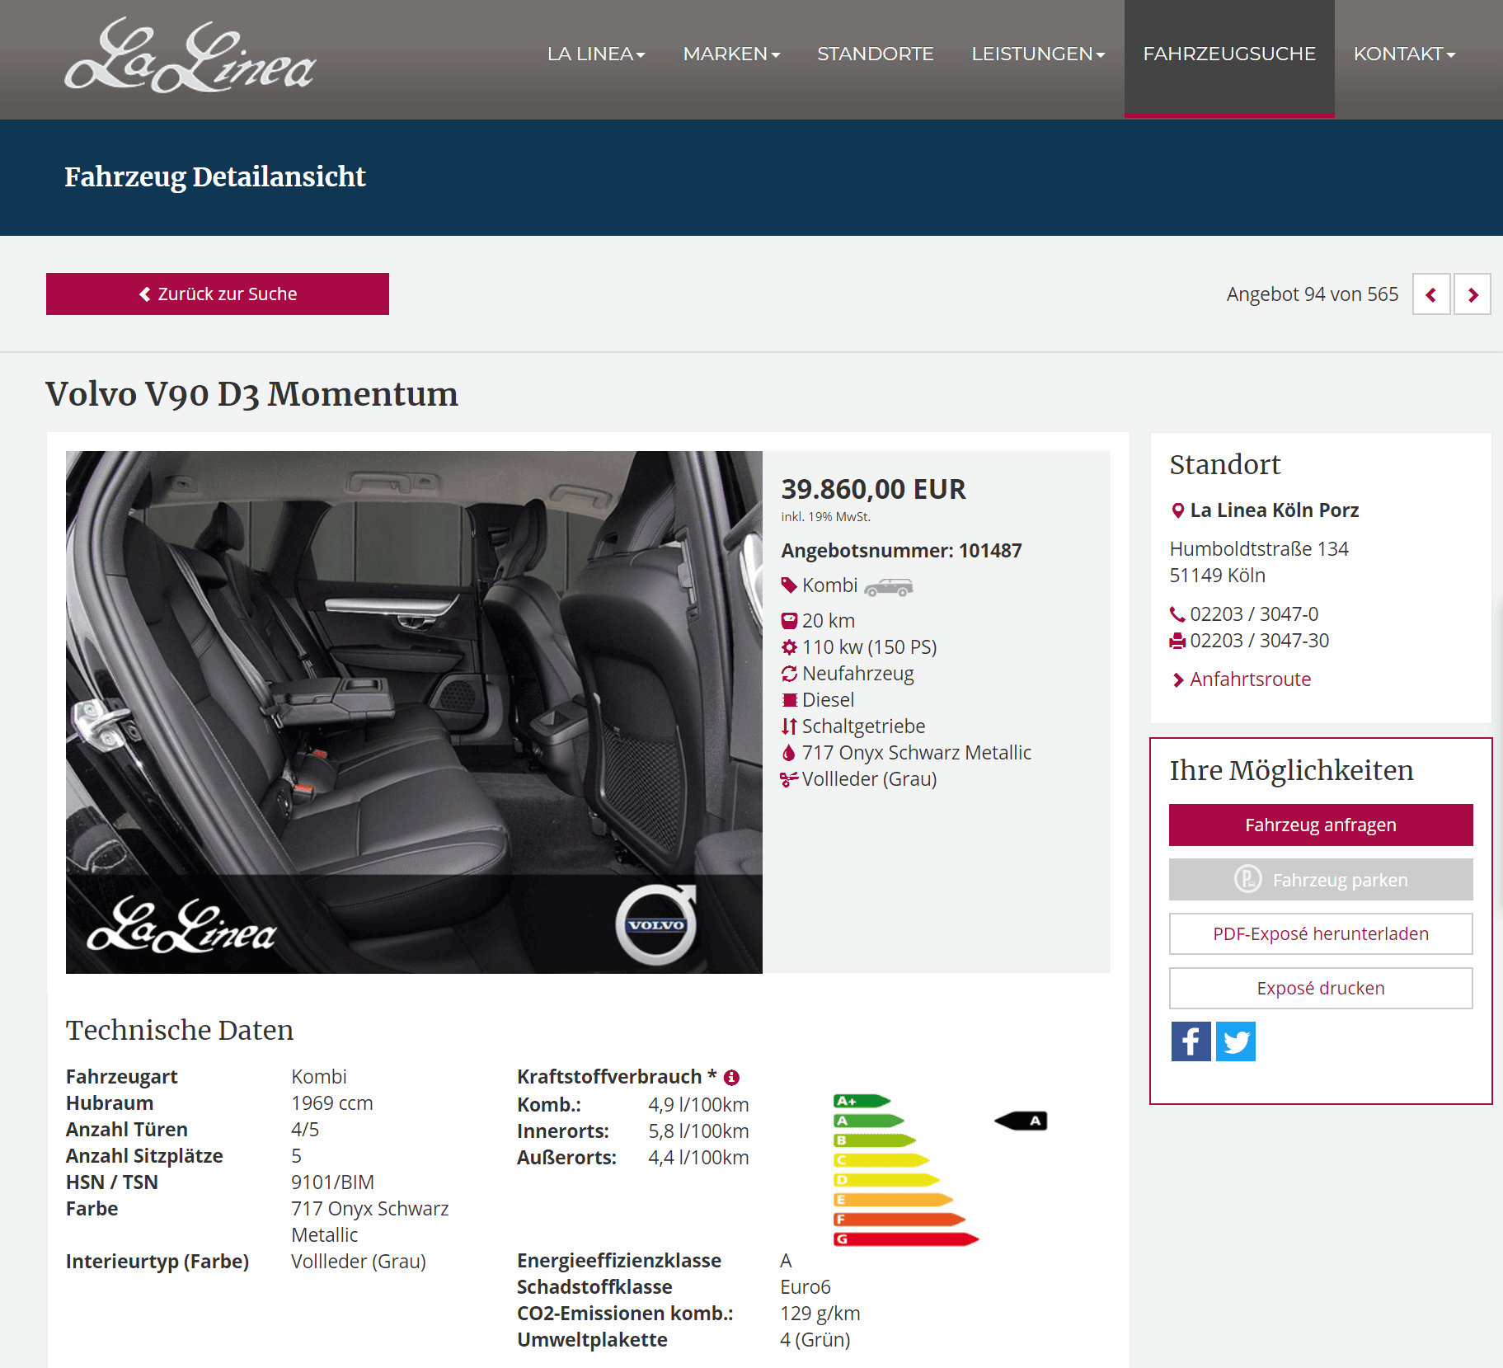Image resolution: width=1503 pixels, height=1368 pixels.
Task: Click the phone number 02203 / 3047-0
Action: (1254, 614)
